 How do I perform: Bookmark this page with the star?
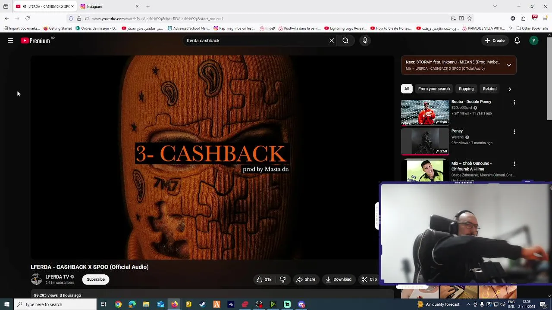pyautogui.click(x=470, y=19)
